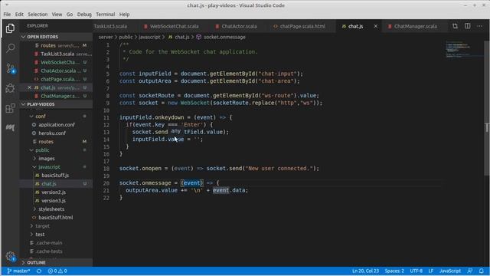
Task: Collapse the conf folder
Action: point(56,116)
